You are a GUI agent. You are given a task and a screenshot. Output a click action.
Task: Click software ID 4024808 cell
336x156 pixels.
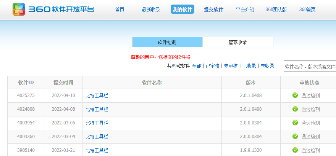26,109
